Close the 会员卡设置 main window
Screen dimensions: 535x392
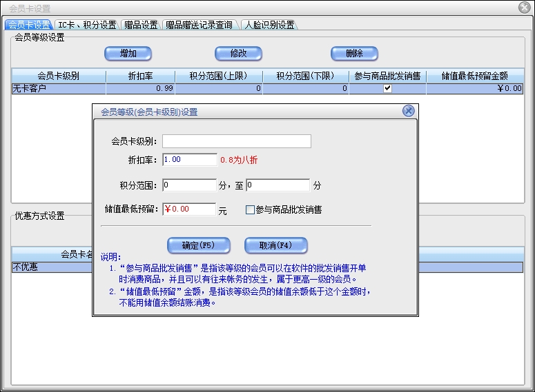(x=524, y=8)
